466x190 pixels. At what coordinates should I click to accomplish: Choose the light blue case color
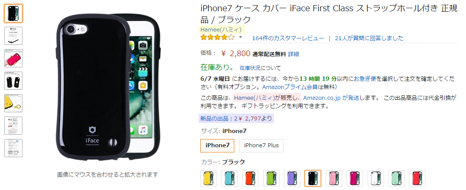(x=230, y=178)
